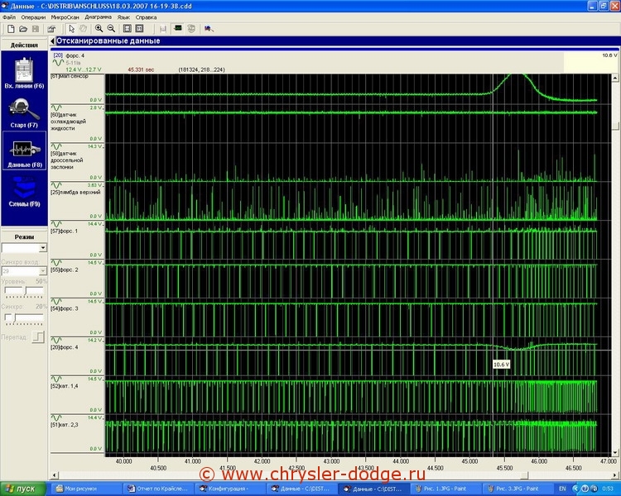Switch to Конфигурация taskbar window
The width and height of the screenshot is (621, 496).
(x=231, y=489)
